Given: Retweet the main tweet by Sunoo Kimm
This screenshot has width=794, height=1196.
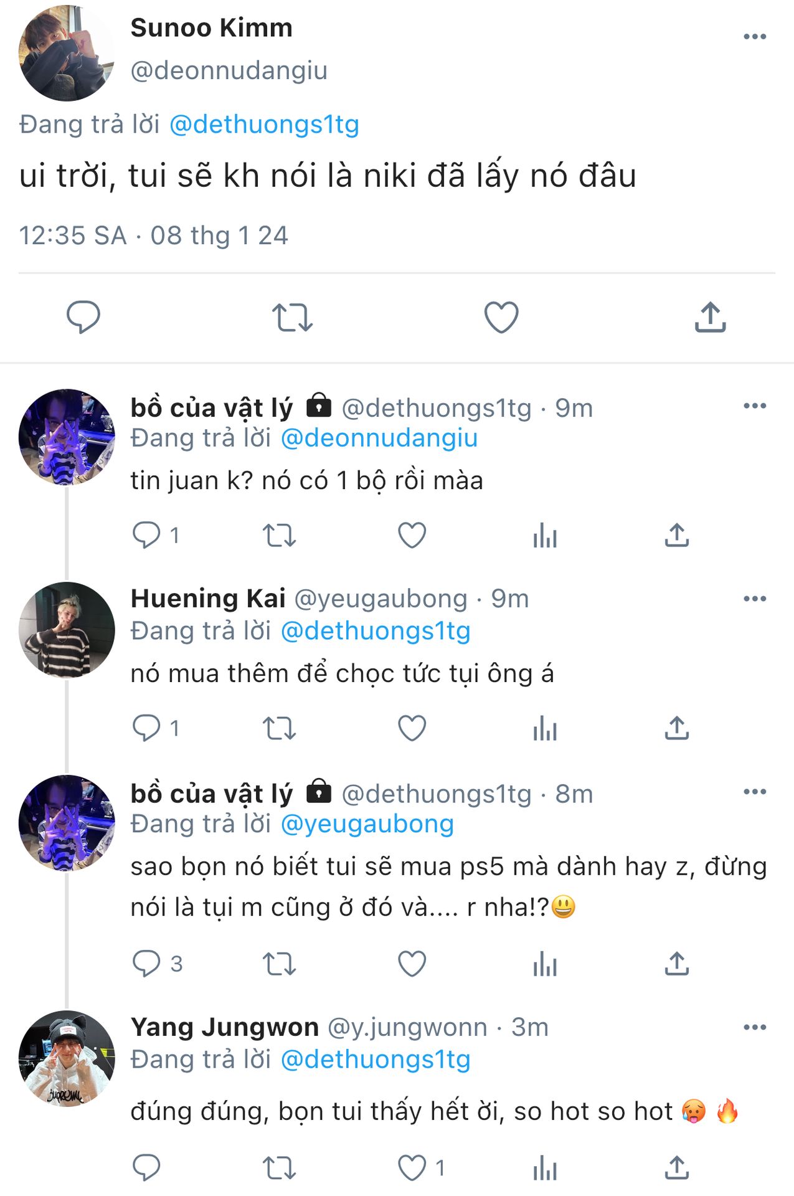Looking at the screenshot, I should (292, 317).
